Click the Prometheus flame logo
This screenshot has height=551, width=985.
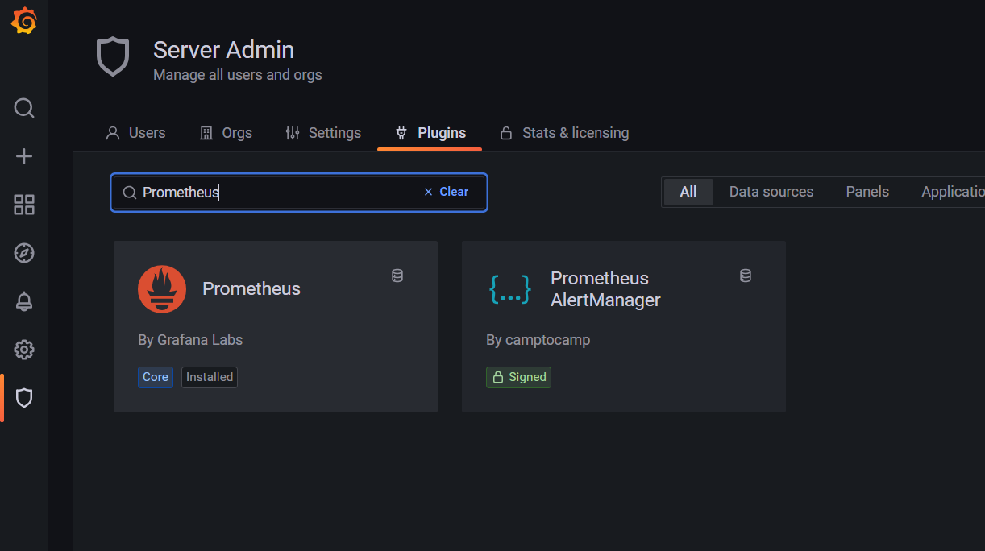(162, 289)
